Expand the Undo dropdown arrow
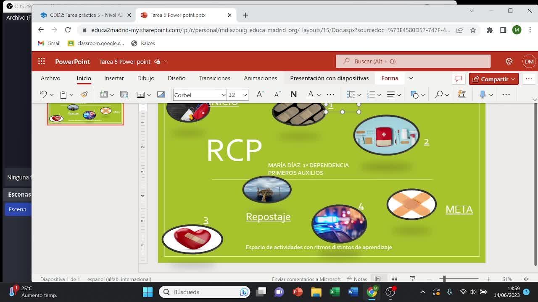This screenshot has width=538, height=302. point(51,95)
